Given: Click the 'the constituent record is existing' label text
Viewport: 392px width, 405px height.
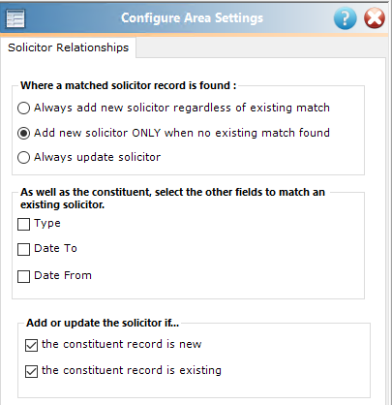Looking at the screenshot, I should coord(132,370).
